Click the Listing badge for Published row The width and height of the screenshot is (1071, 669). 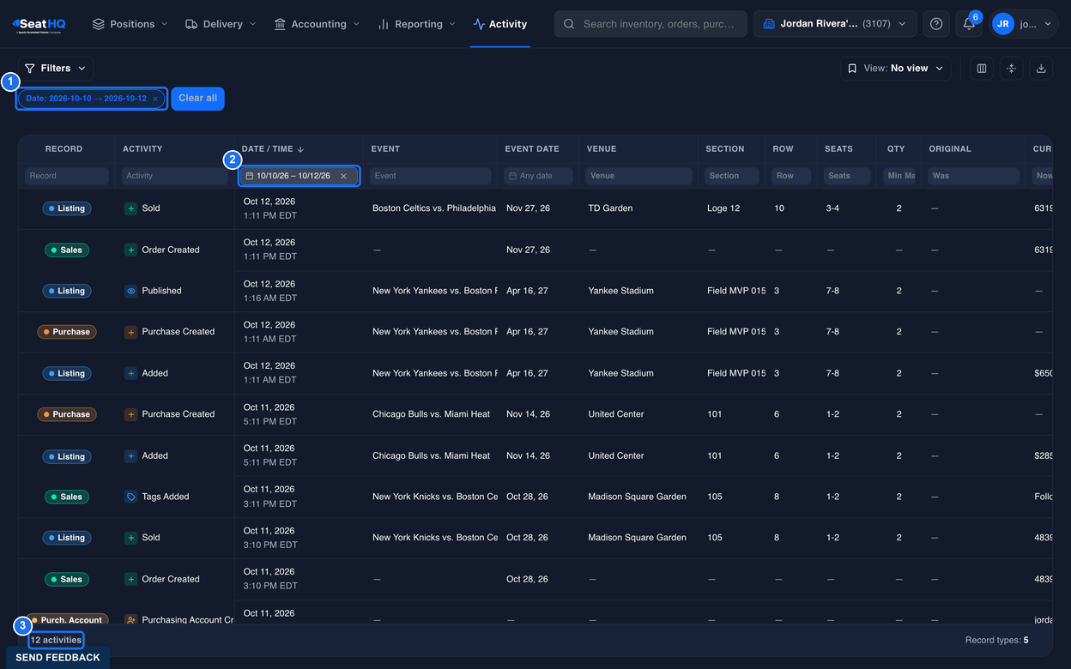click(x=67, y=291)
